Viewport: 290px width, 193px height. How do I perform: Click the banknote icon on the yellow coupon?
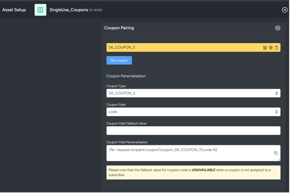pos(265,47)
